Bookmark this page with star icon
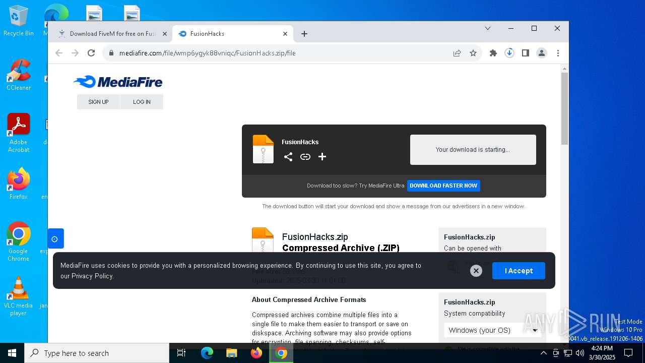 click(x=473, y=53)
